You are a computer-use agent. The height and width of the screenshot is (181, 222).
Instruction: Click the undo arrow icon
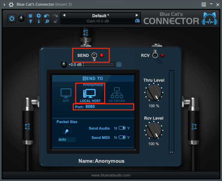click(x=47, y=16)
